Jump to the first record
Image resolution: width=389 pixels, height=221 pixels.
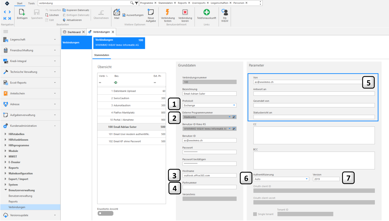click(5, 18)
